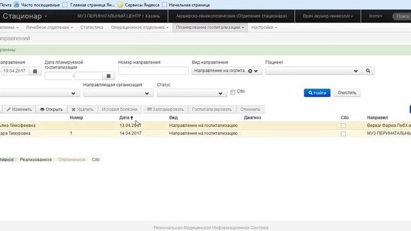
Task: Sort by the Дата column header
Action: (x=126, y=117)
